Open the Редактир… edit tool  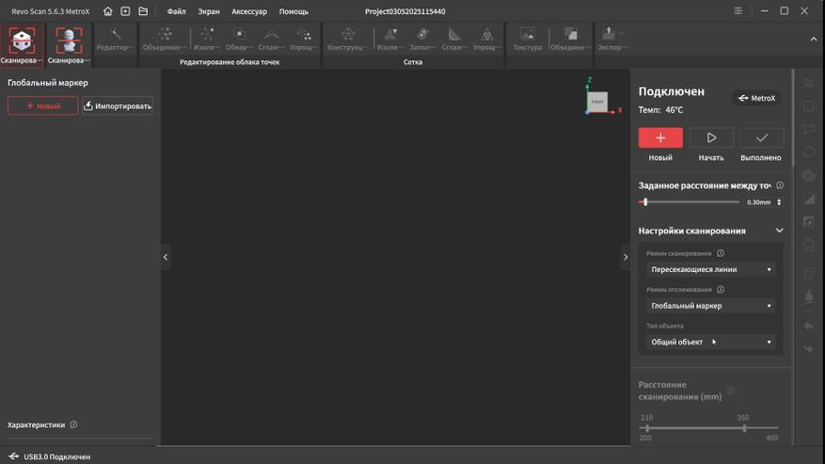pyautogui.click(x=115, y=39)
